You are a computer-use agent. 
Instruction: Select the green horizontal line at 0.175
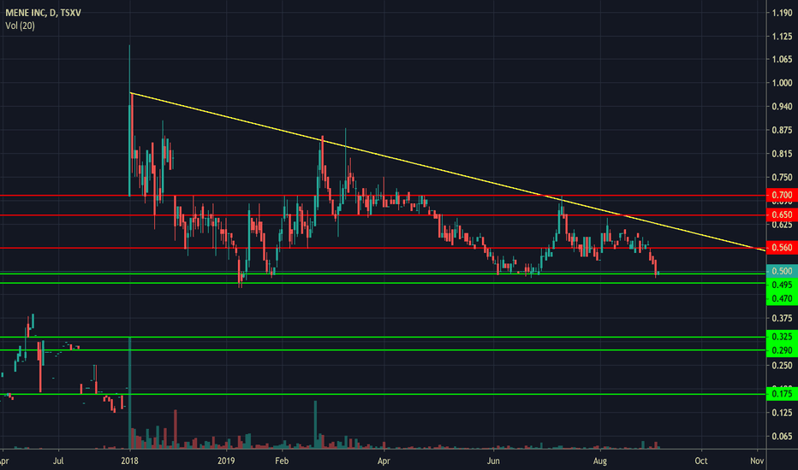pos(383,394)
